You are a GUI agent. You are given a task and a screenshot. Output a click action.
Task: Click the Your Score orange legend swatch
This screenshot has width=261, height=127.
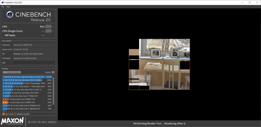coord(4,114)
